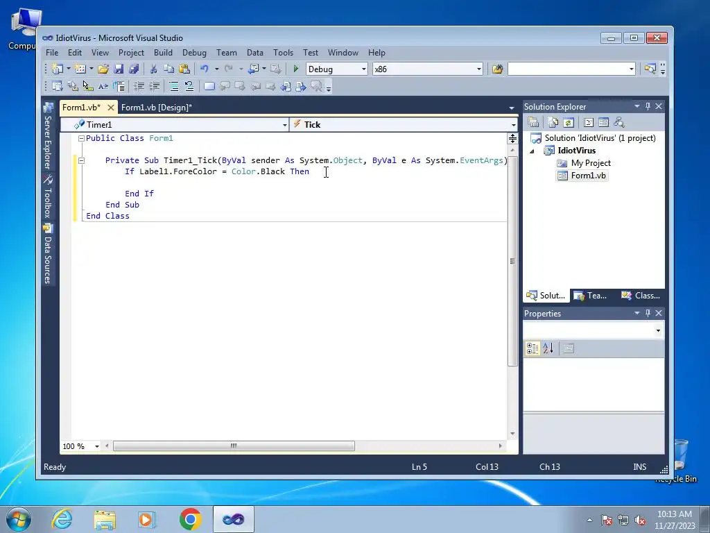This screenshot has width=710, height=533.
Task: Switch to the Form1.vb [Design] tab
Action: 157,108
